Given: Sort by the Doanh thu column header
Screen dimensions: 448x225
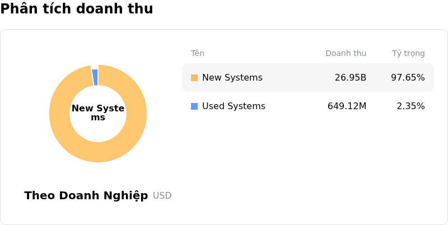Looking at the screenshot, I should pos(346,54).
